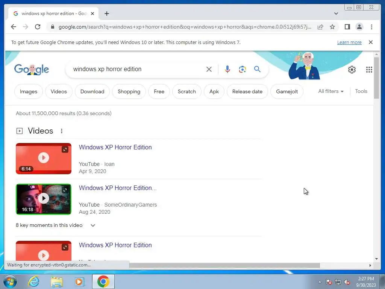Open the Videos section three-dot options
Viewport: 385px width, 289px height.
coord(62,131)
